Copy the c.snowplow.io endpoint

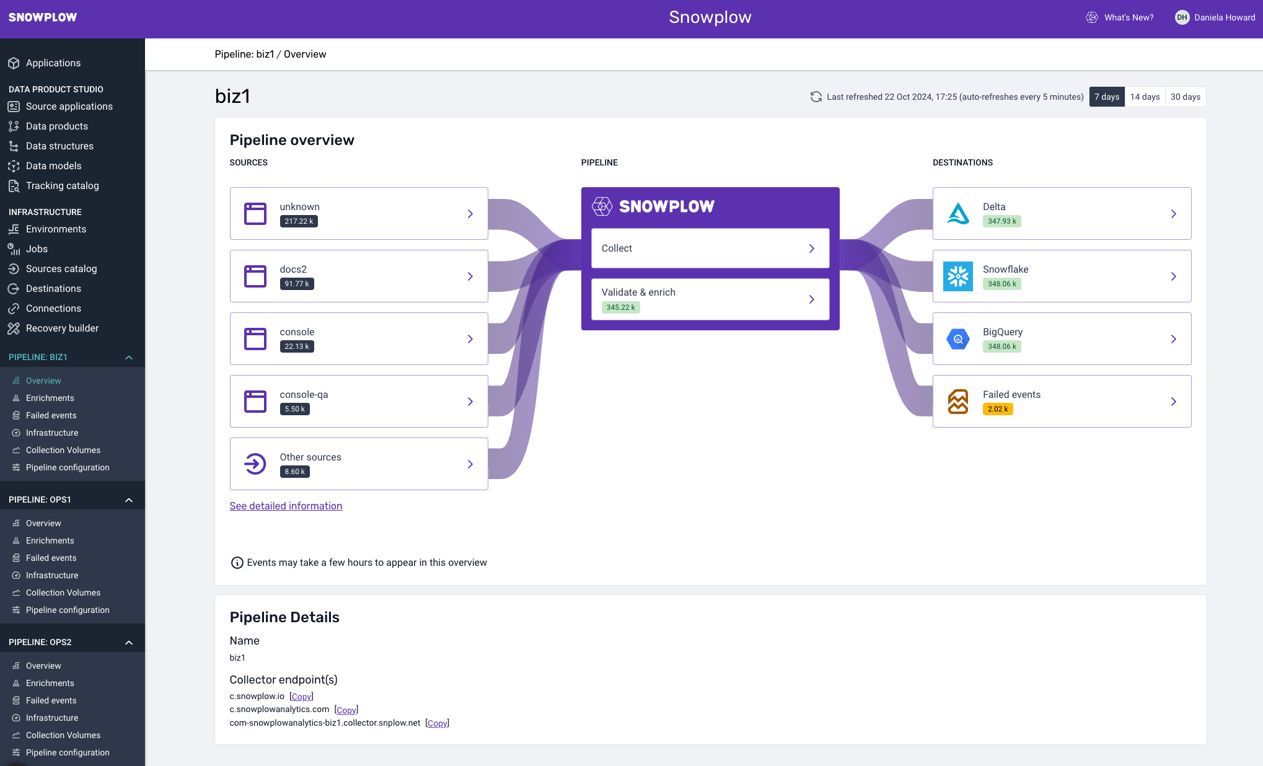tap(301, 697)
